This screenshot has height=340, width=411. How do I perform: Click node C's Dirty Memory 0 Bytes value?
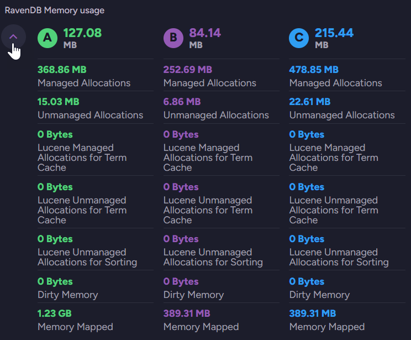point(307,281)
